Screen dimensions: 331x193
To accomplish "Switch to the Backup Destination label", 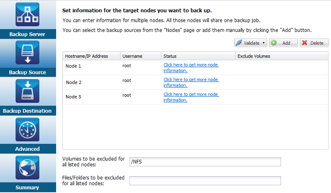I will (27, 111).
